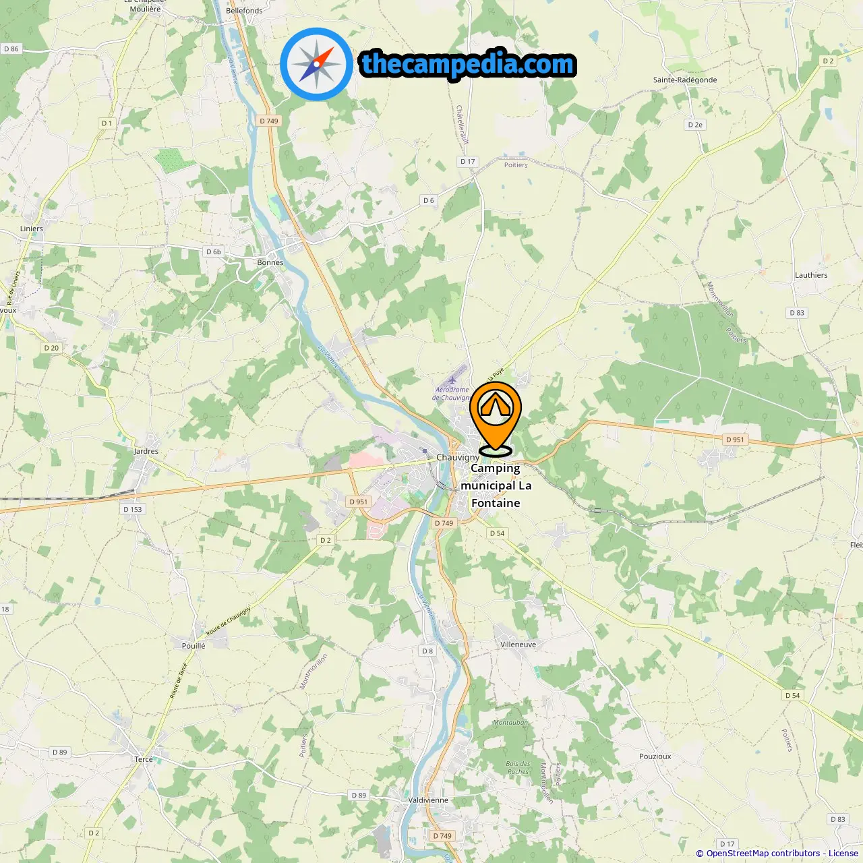Open thecampedia.com logo text
This screenshot has height=863, width=863.
(x=468, y=64)
